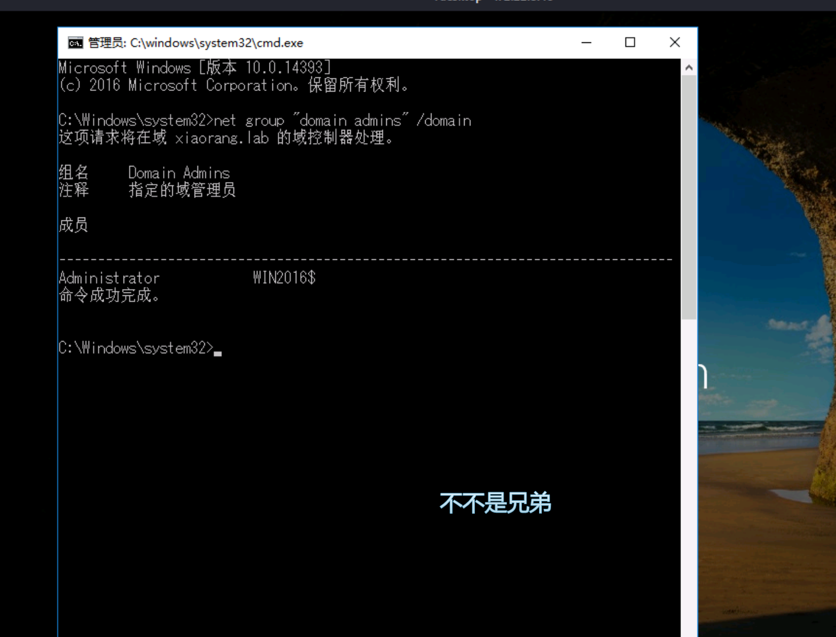Click the 命令成功完成 success message
This screenshot has height=637, width=836.
coord(109,296)
